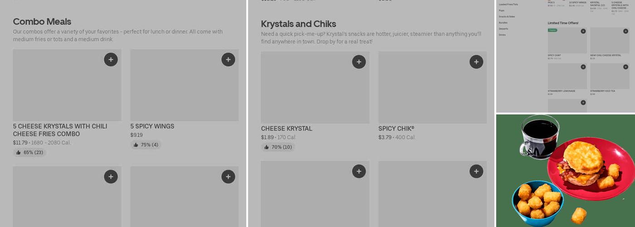Add the Cheese Krystal item
This screenshot has height=227, width=635.
click(359, 62)
